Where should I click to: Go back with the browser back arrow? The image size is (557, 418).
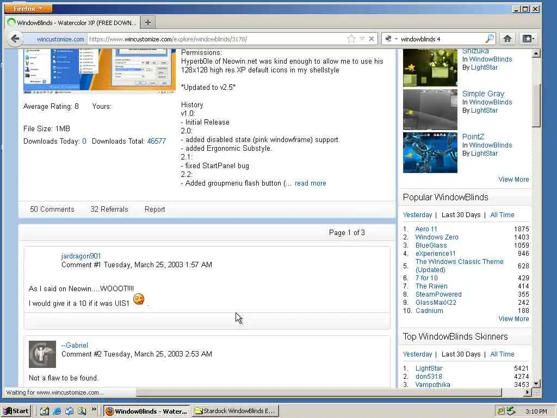[x=15, y=39]
